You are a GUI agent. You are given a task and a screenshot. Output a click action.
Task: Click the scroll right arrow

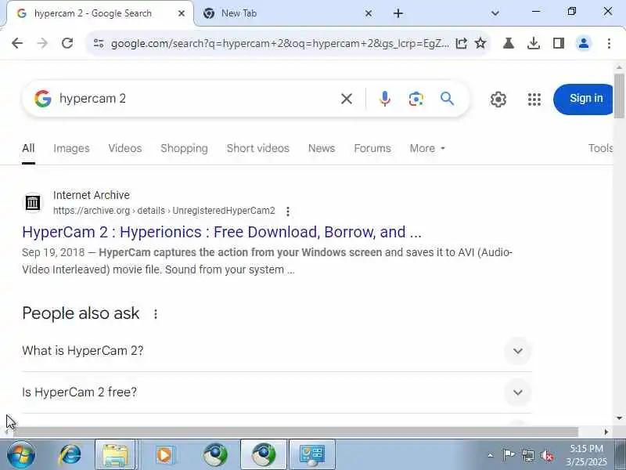(606, 432)
